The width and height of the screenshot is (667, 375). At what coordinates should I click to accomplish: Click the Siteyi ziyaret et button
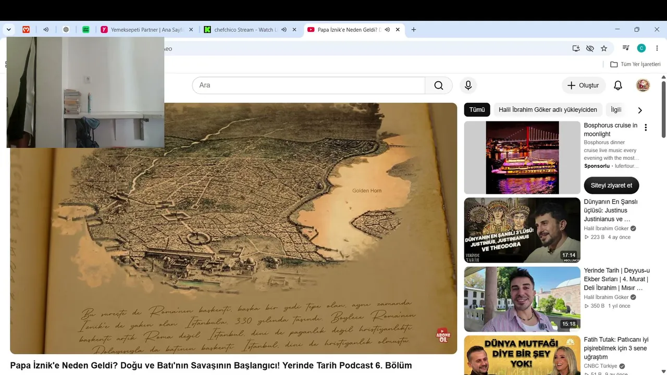[x=611, y=185]
